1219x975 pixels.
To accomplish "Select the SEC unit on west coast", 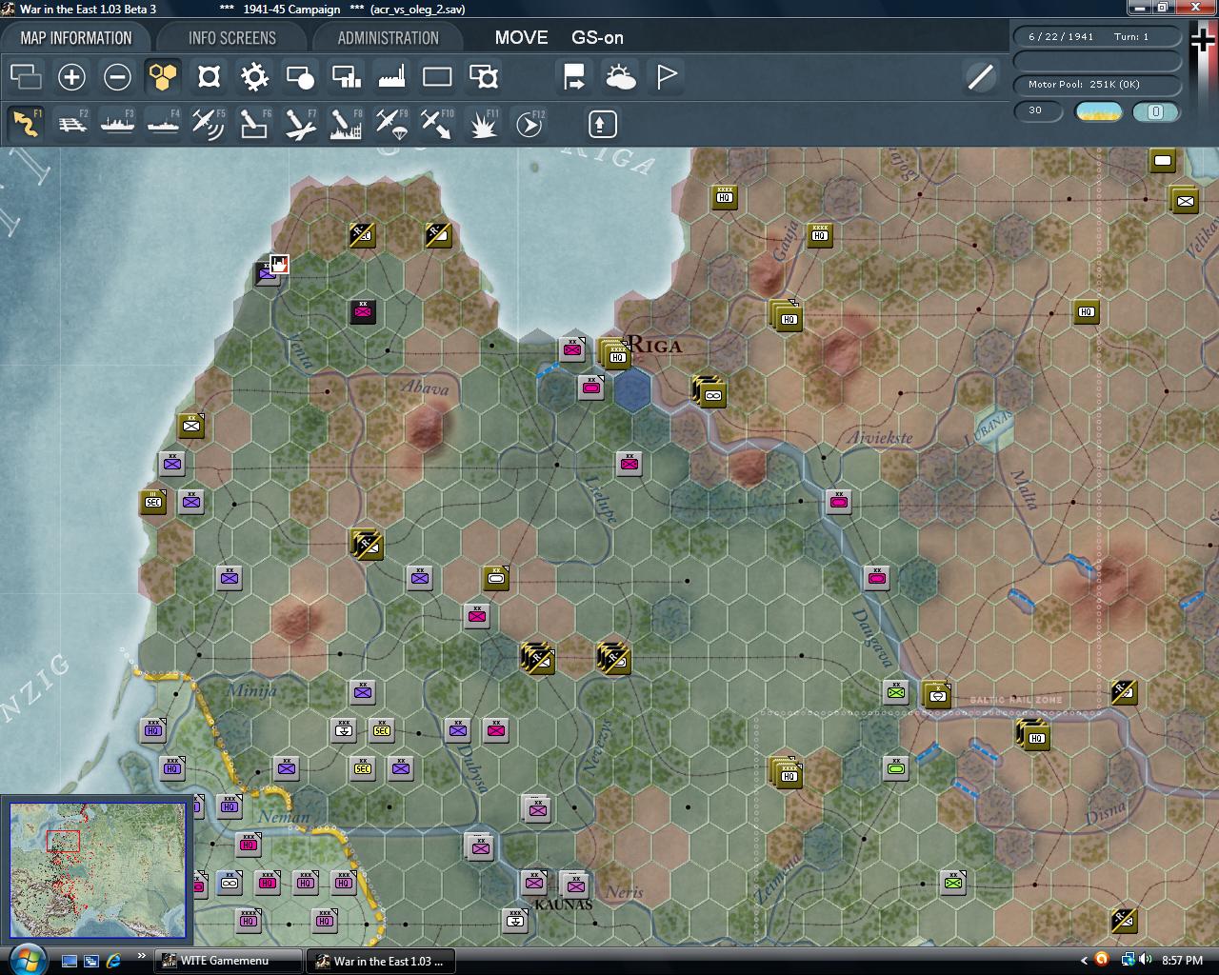I will 153,502.
